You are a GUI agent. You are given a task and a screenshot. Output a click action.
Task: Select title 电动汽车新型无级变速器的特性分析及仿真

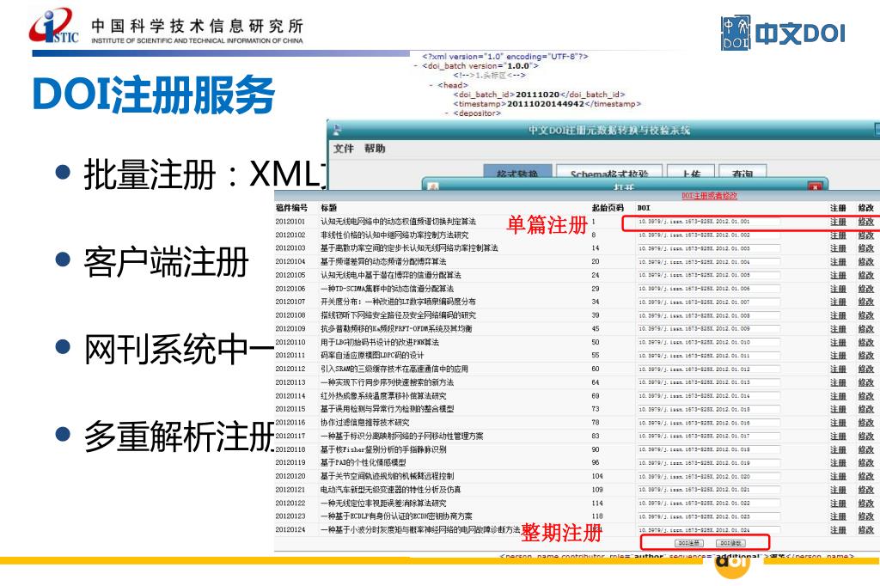(391, 490)
